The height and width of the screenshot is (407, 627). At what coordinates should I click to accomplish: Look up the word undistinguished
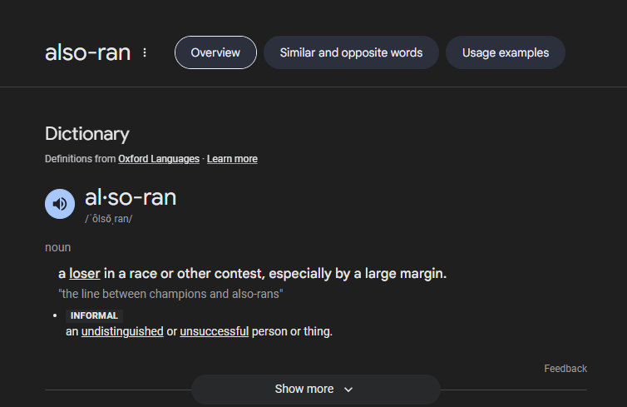click(122, 331)
